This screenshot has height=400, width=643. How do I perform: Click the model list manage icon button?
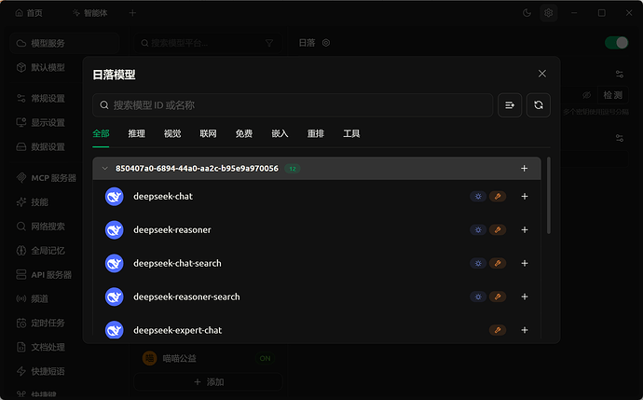pyautogui.click(x=510, y=105)
